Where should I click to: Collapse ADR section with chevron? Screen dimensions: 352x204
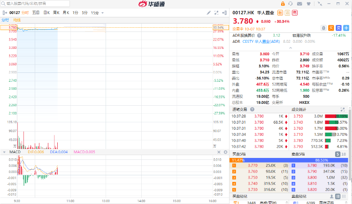(x=291, y=48)
